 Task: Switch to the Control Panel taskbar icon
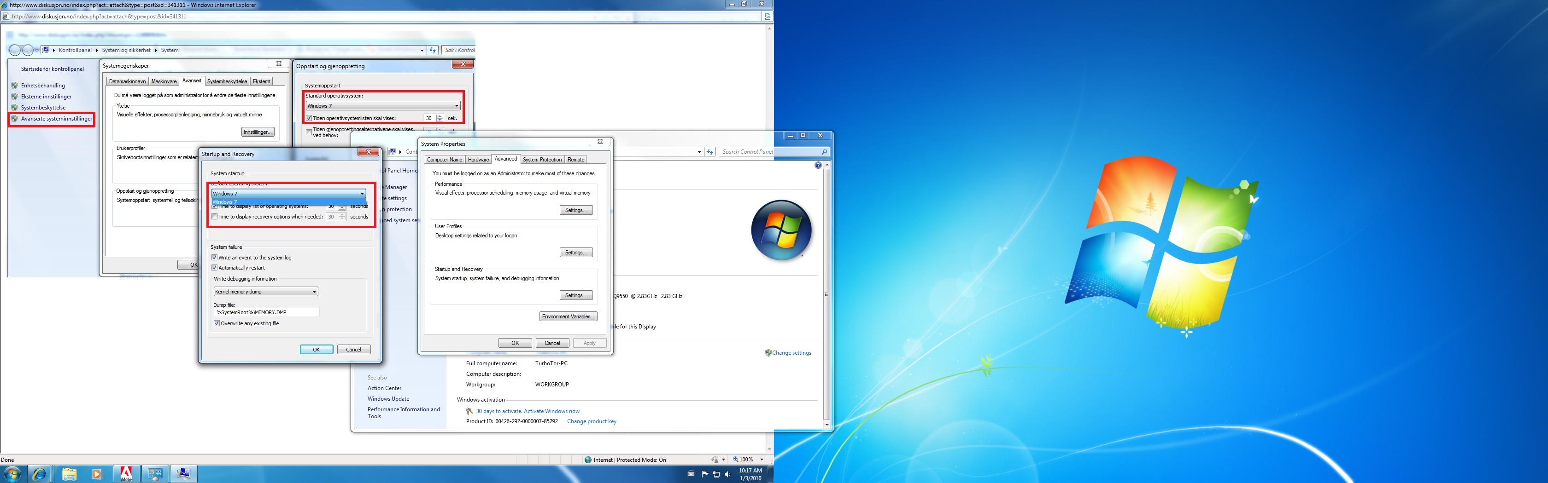pyautogui.click(x=154, y=474)
